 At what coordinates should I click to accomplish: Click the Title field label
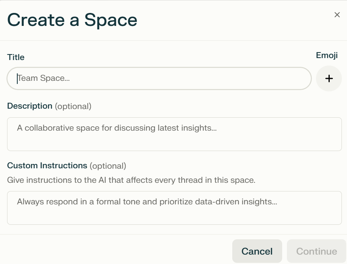tap(16, 57)
